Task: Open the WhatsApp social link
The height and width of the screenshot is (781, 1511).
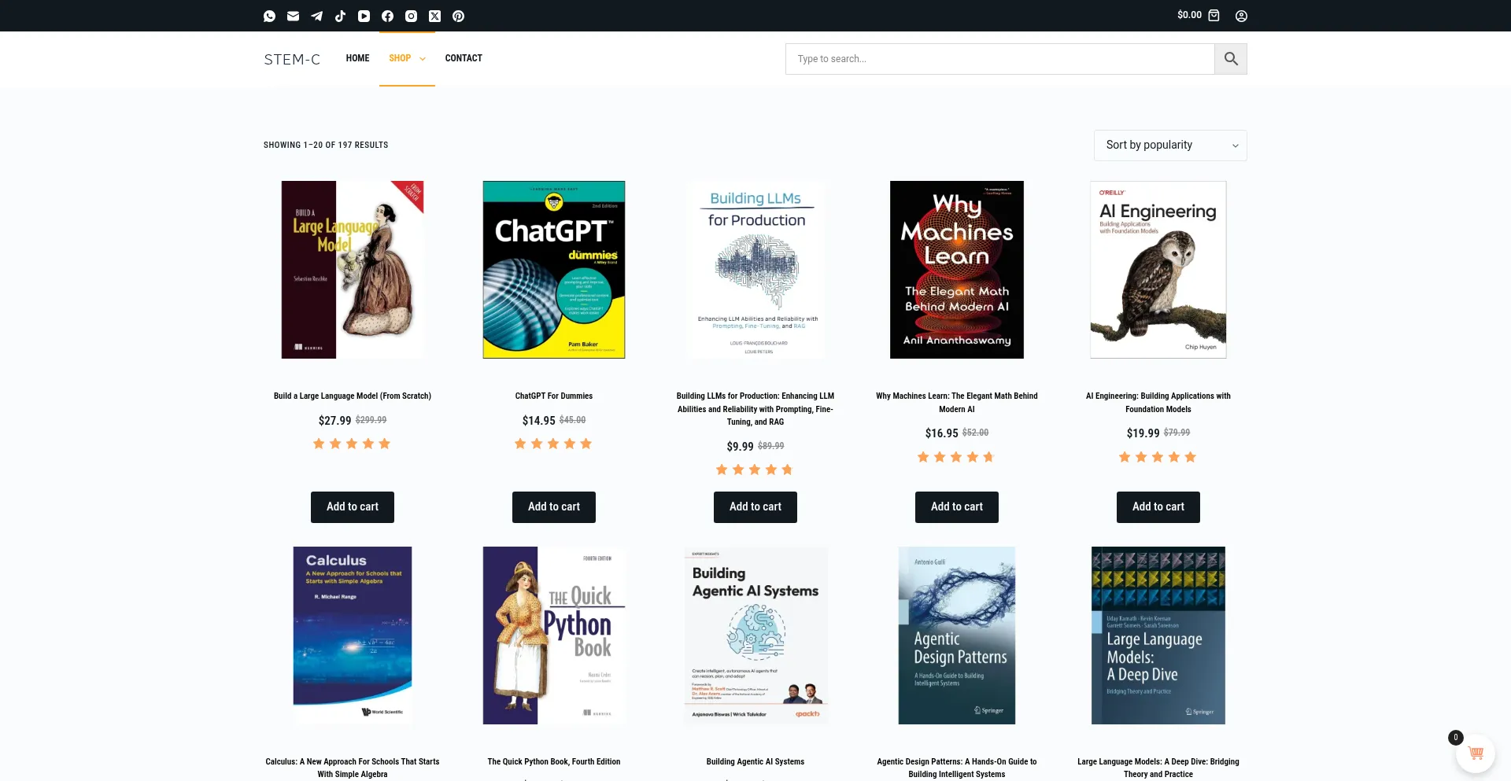Action: point(269,16)
